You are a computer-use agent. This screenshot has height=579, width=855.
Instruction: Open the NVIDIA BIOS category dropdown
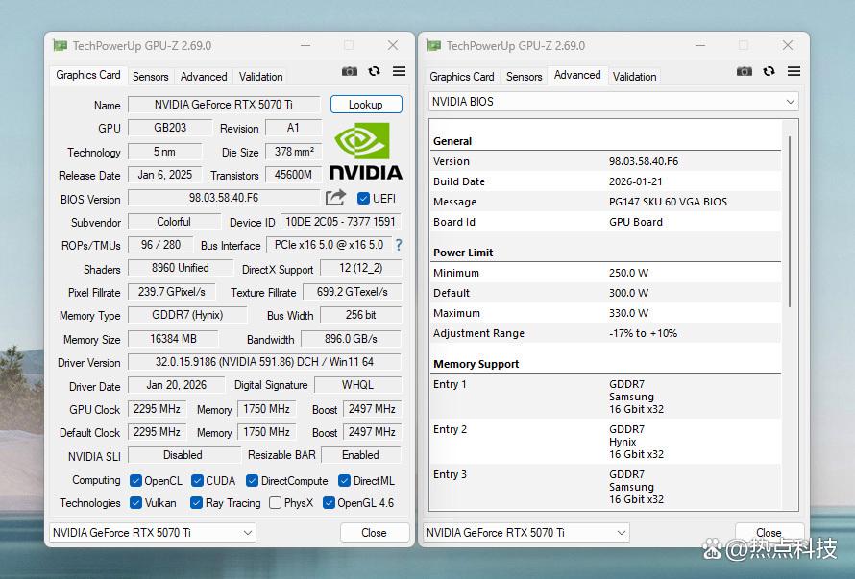(x=614, y=102)
